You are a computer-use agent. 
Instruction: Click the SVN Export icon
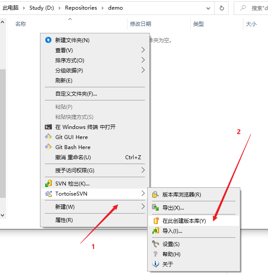coord(156,207)
